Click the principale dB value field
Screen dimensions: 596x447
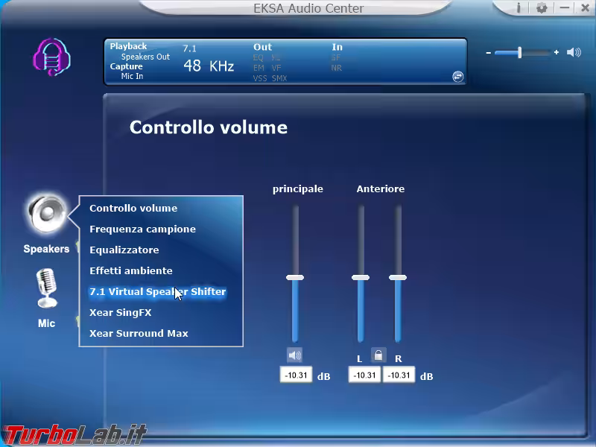[296, 375]
